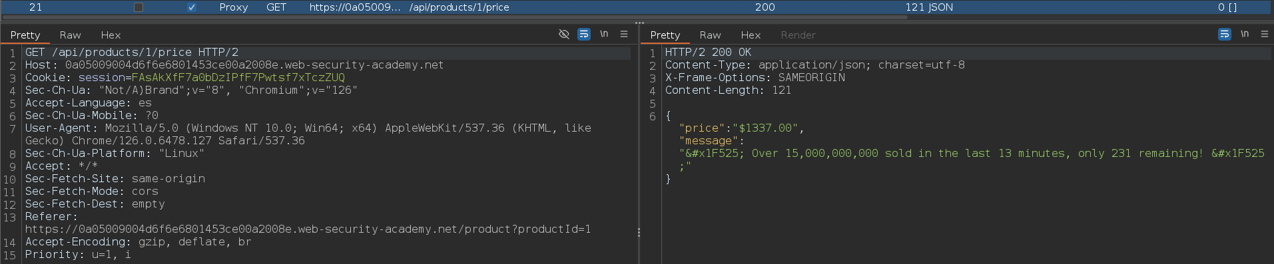1274x264 pixels.
Task: Click the "message" JSON key in response
Action: coord(709,141)
